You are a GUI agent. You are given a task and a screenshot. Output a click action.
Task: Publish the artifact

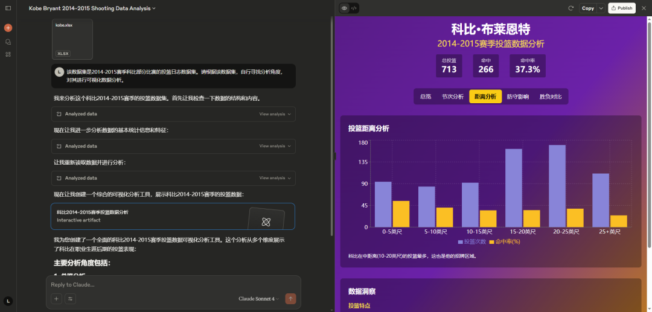point(622,8)
